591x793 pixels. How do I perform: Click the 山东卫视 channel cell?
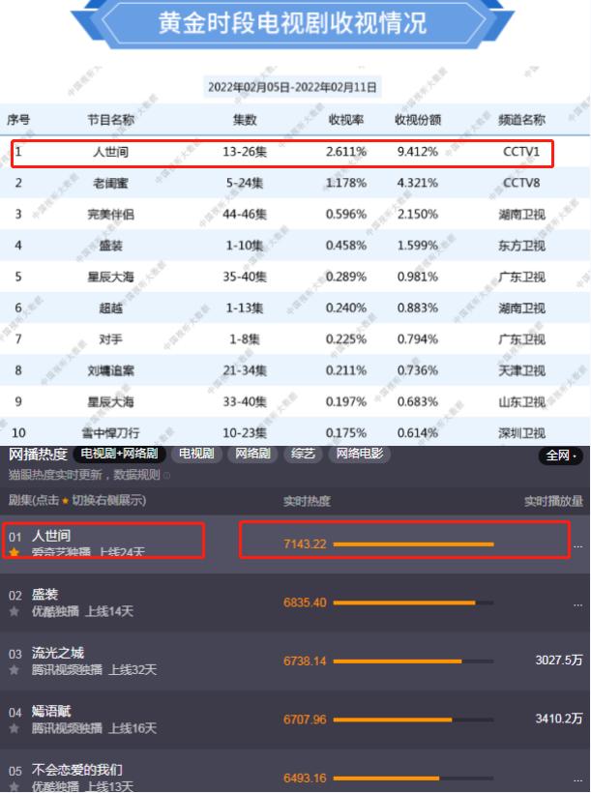(521, 402)
